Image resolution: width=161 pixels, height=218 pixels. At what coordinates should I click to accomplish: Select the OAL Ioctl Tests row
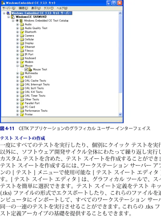click(x=34, y=88)
